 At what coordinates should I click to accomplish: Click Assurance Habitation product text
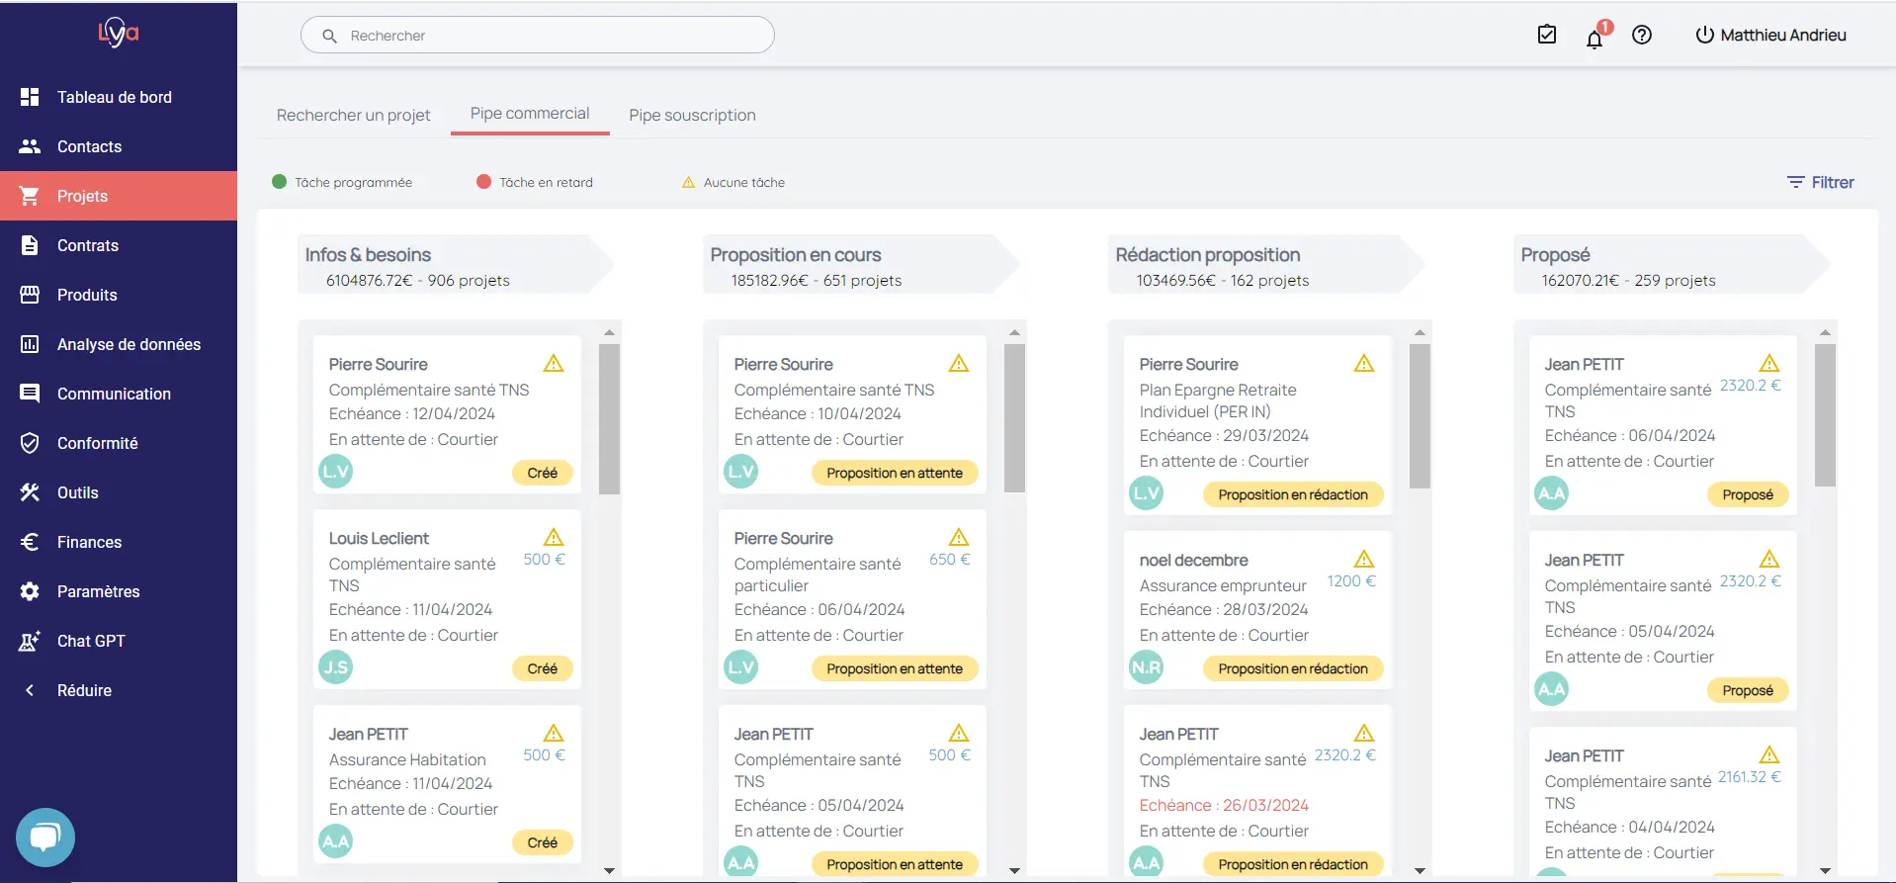coord(407,759)
